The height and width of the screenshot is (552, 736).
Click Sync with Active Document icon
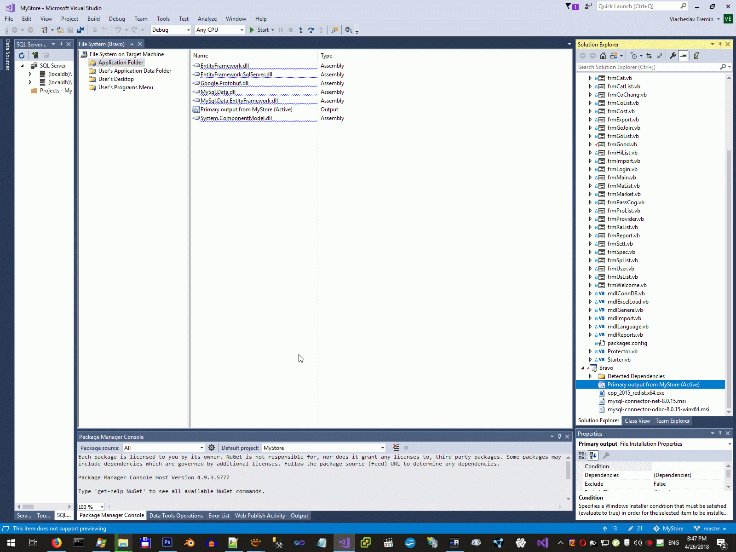[x=649, y=56]
